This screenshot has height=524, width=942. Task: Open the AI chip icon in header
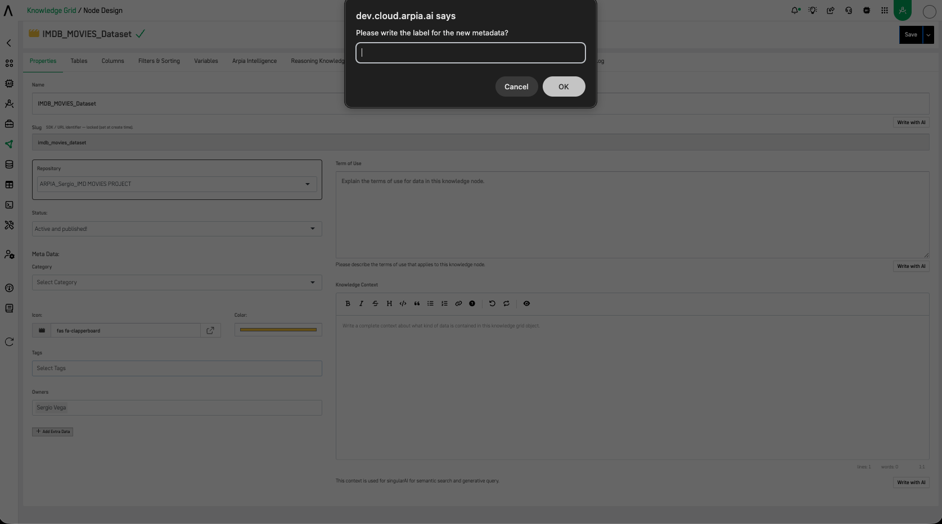click(867, 10)
